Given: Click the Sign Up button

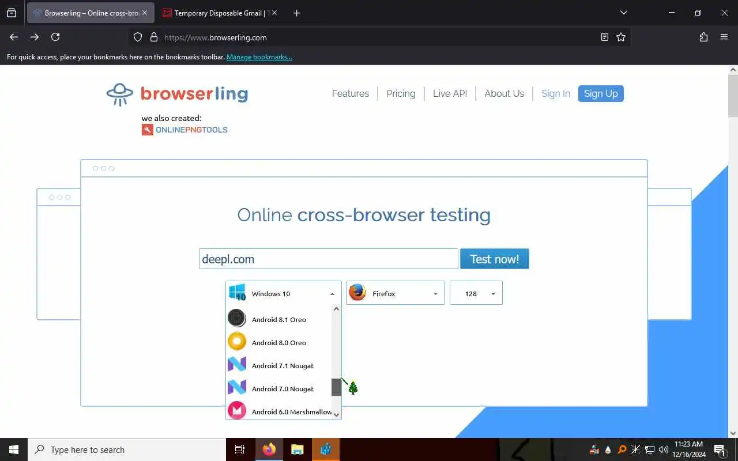Looking at the screenshot, I should point(601,93).
